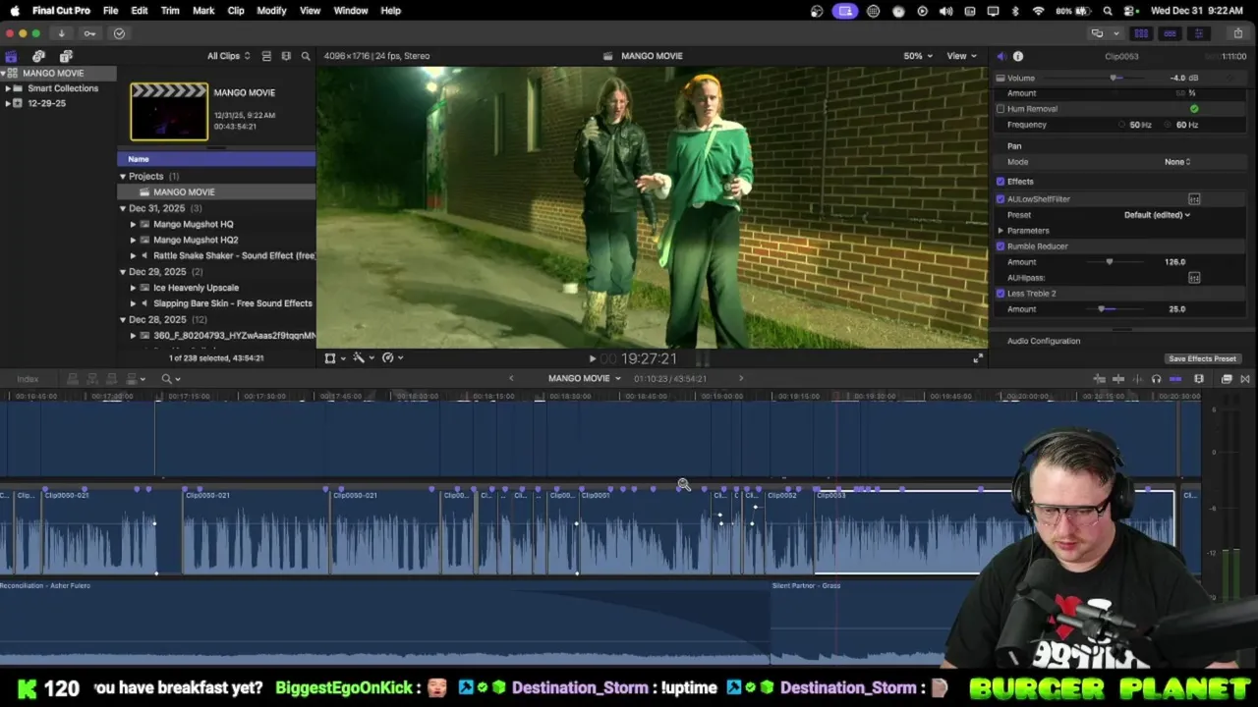Uncheck the Less Treble 2 effect
Image resolution: width=1258 pixels, height=707 pixels.
[x=1001, y=294]
